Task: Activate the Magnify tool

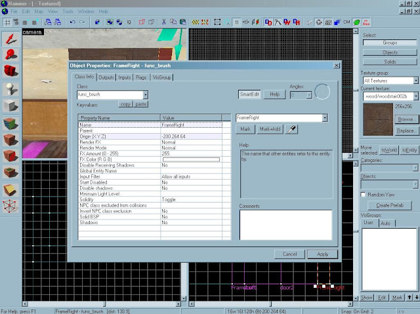Action: pyautogui.click(x=10, y=55)
